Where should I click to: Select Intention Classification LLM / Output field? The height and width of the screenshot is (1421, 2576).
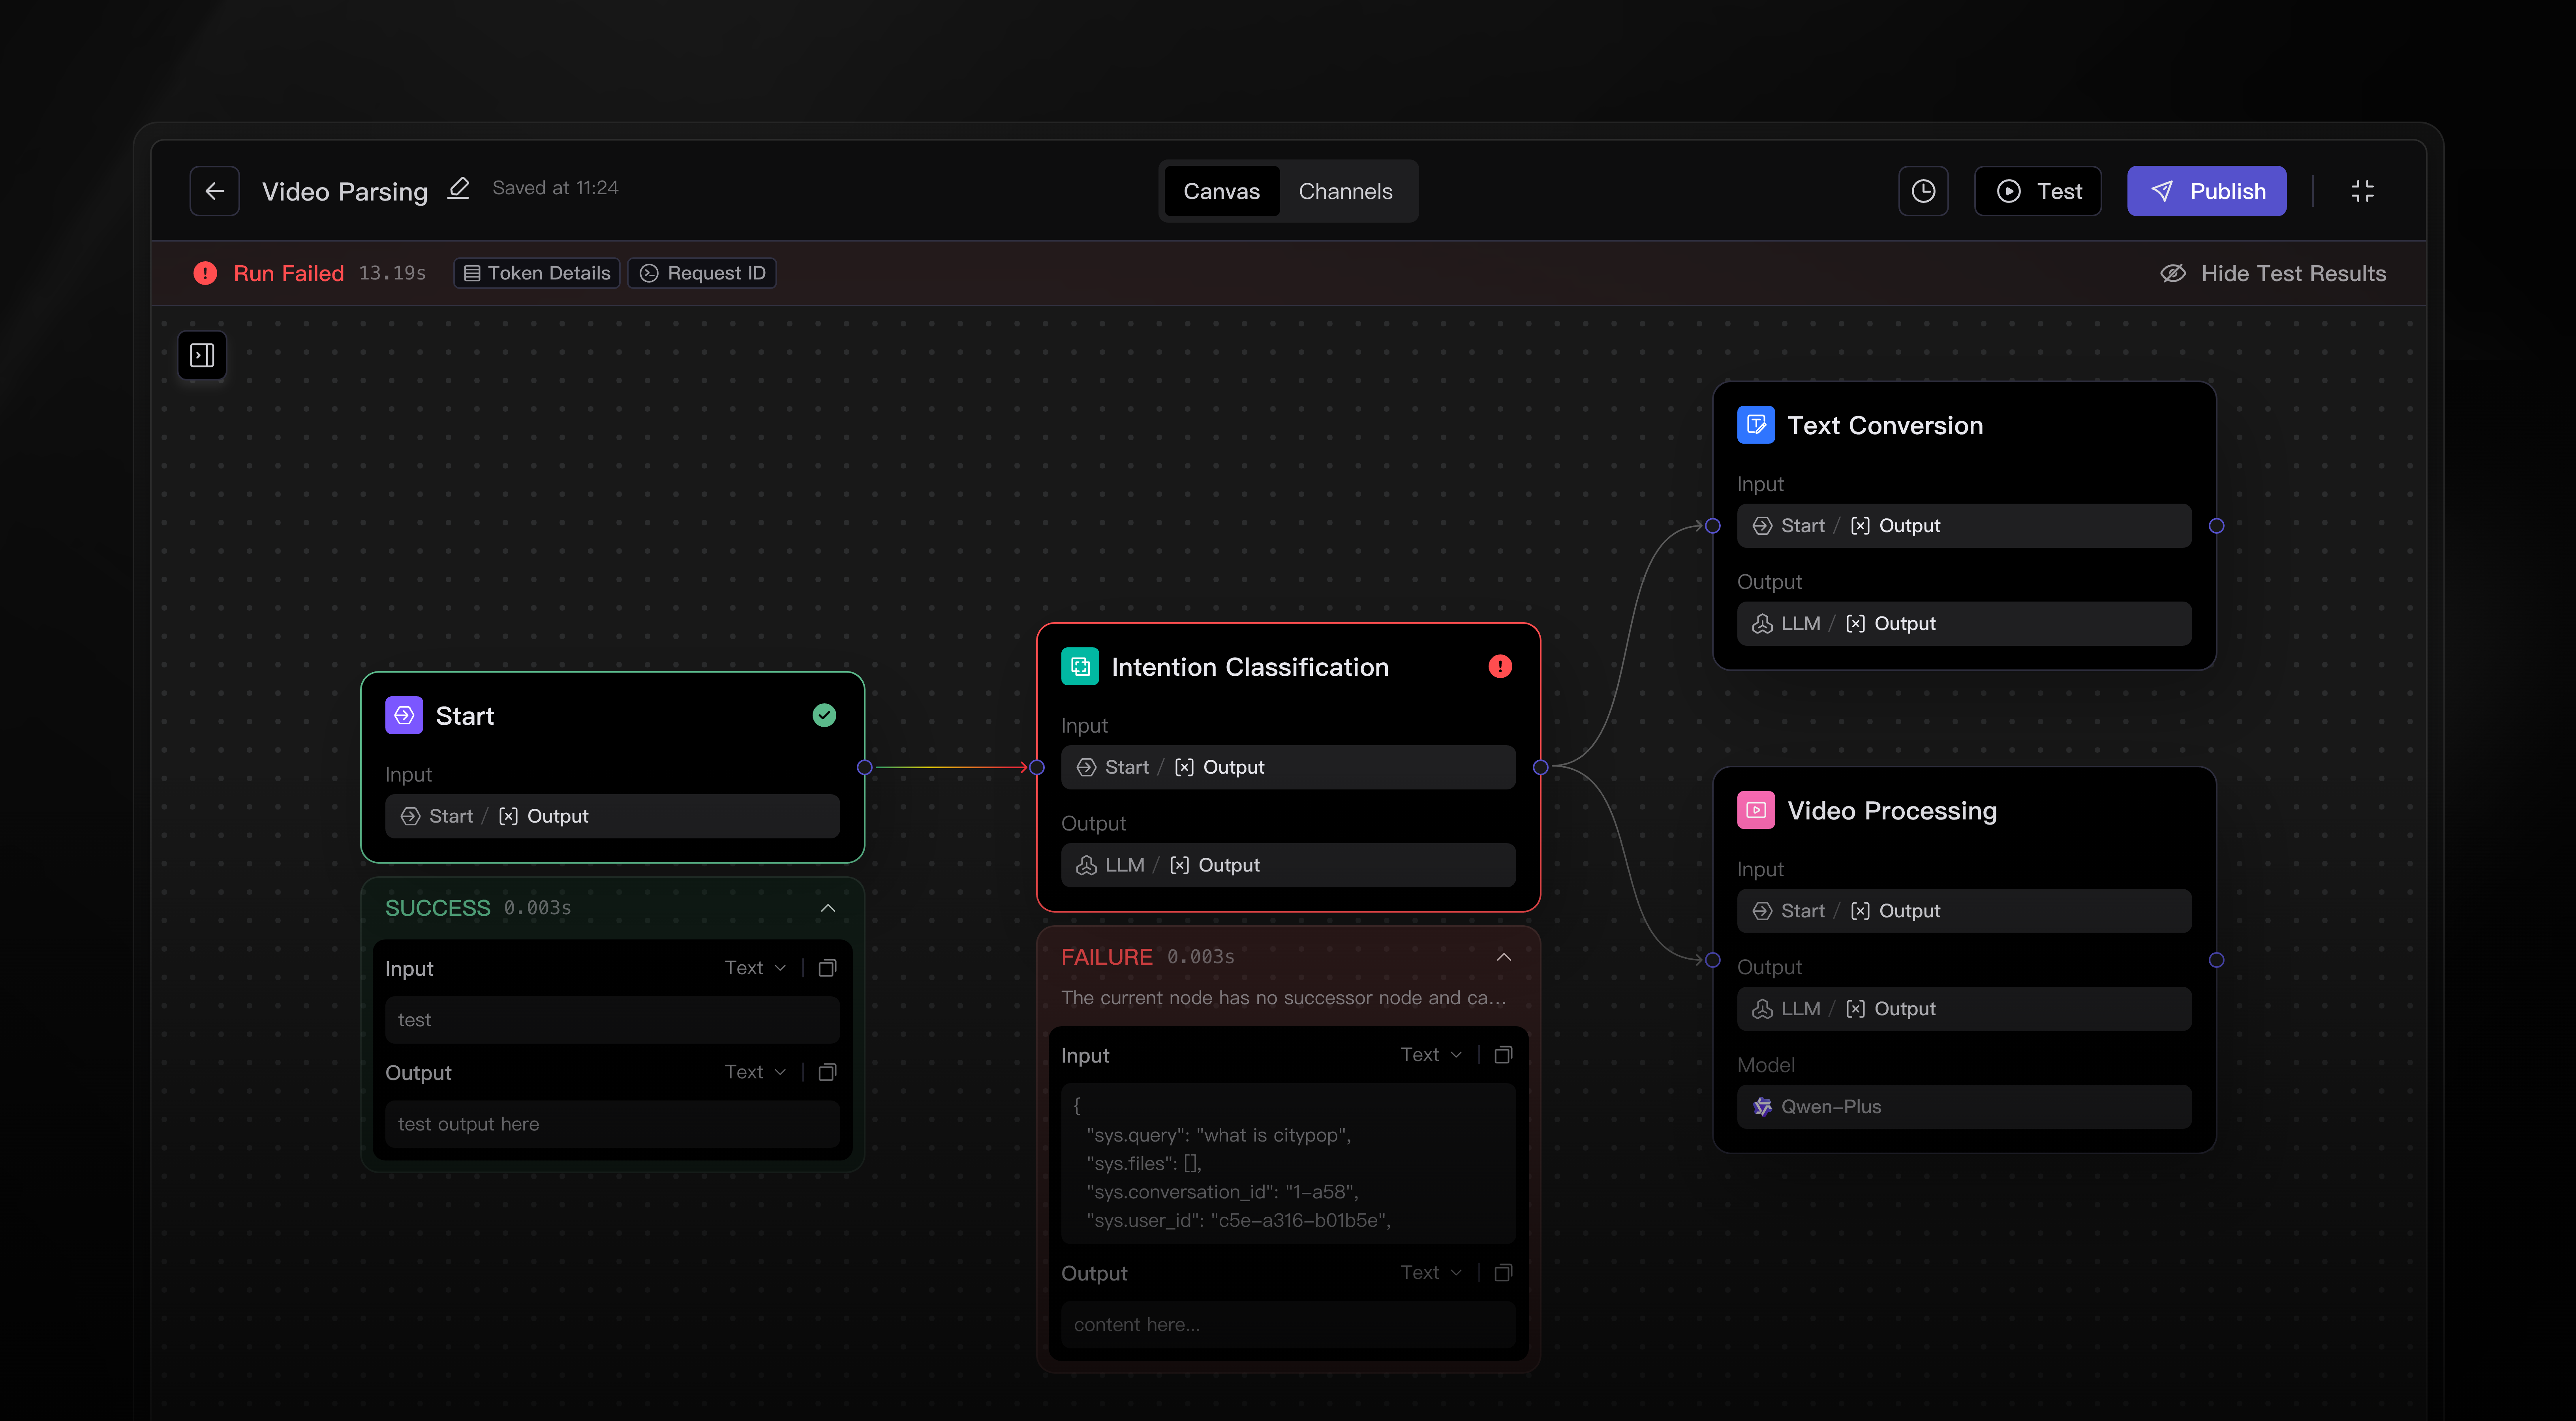[1288, 865]
